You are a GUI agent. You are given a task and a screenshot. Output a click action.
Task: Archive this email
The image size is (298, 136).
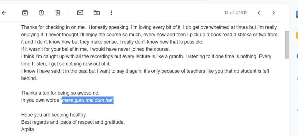coord(25,13)
